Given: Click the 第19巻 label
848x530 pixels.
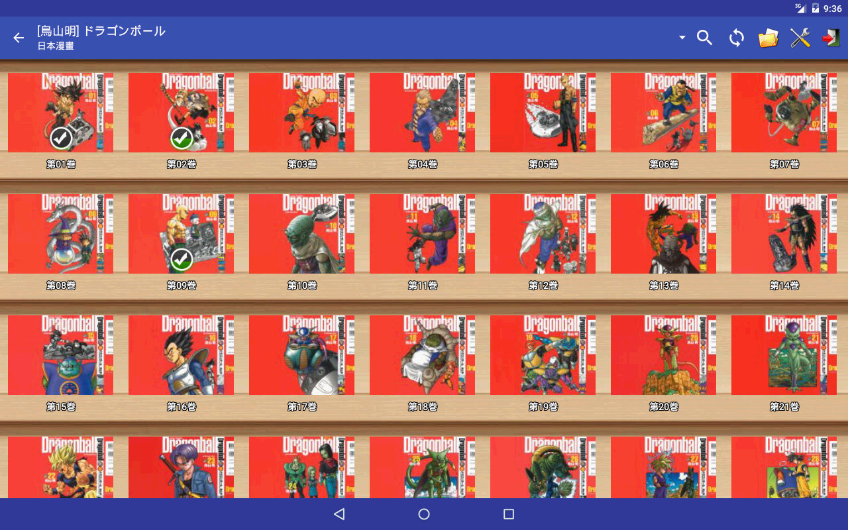Looking at the screenshot, I should pyautogui.click(x=543, y=407).
